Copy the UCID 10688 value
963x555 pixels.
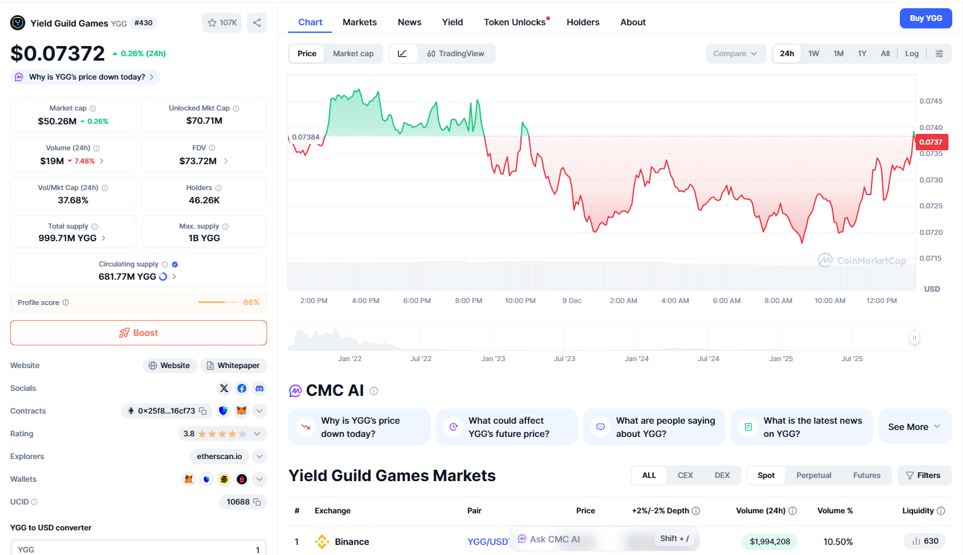(x=257, y=502)
